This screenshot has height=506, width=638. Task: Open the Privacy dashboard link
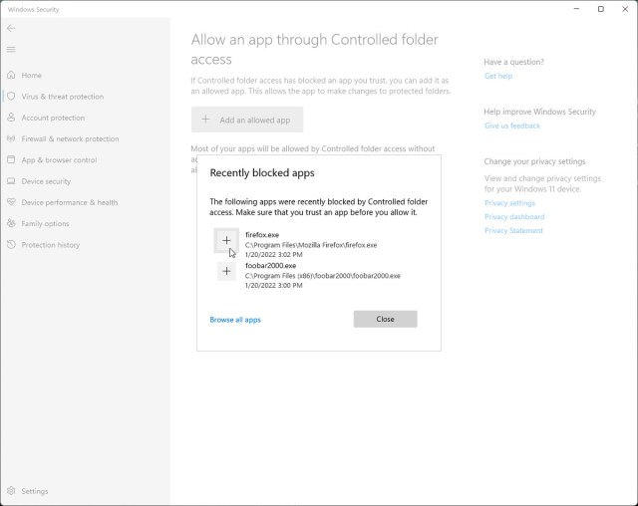point(514,216)
